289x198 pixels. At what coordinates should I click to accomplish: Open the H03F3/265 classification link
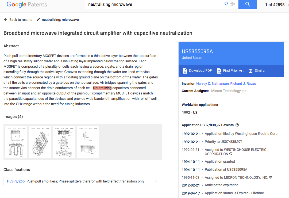[x=16, y=181]
